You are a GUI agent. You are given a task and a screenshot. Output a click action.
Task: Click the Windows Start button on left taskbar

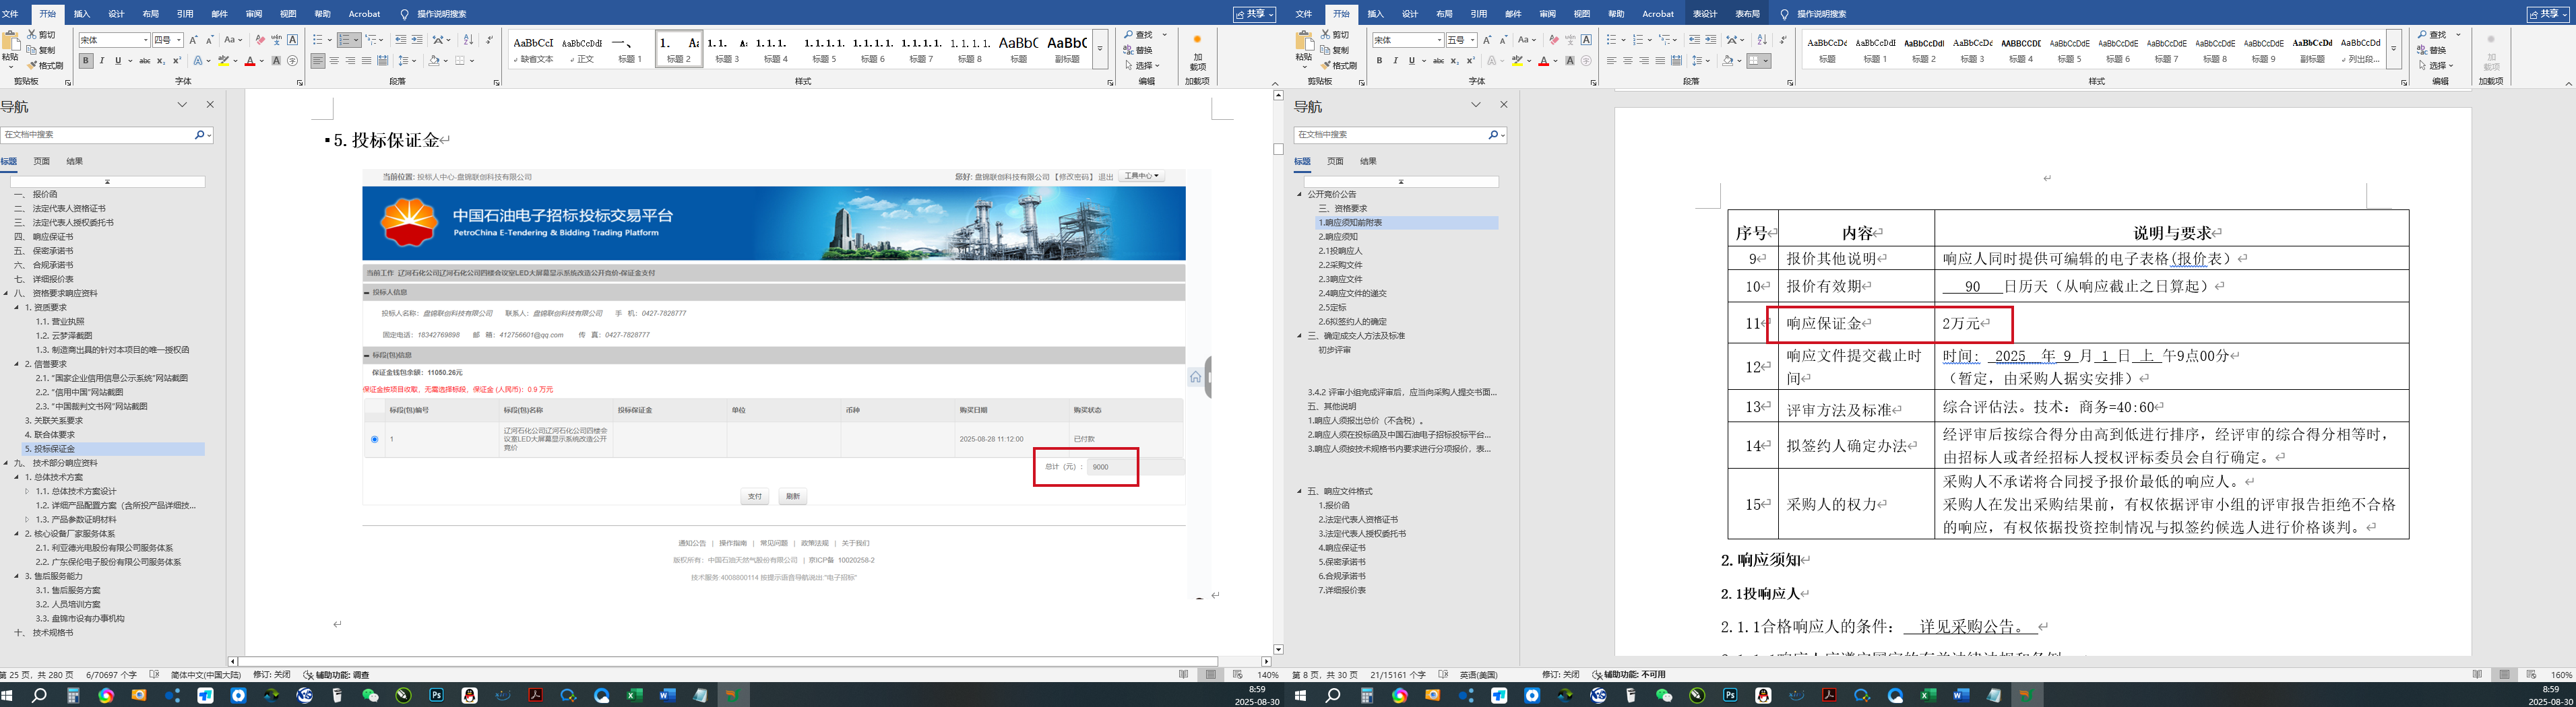tap(7, 695)
